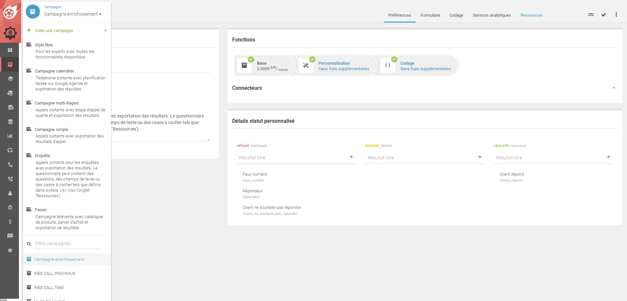627x301 pixels.
Task: Click the database export icon in sidebar
Action: click(10, 107)
